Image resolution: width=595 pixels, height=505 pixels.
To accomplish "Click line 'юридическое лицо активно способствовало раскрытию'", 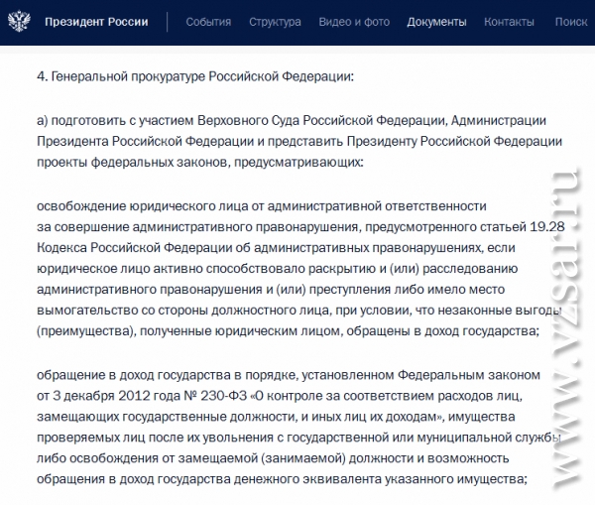I will (x=277, y=269).
